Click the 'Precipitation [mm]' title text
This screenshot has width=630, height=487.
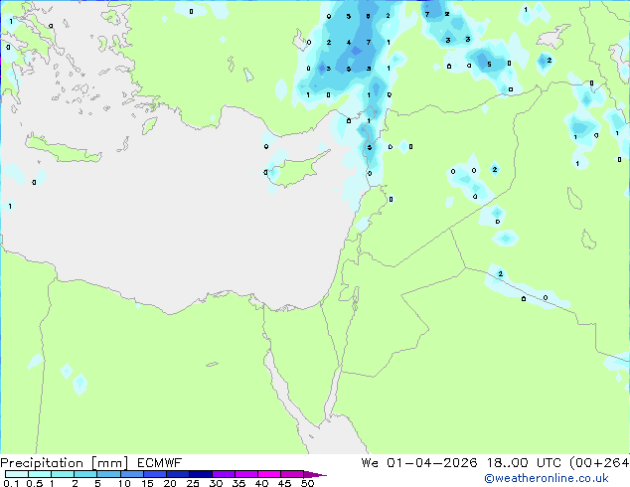[x=65, y=463]
